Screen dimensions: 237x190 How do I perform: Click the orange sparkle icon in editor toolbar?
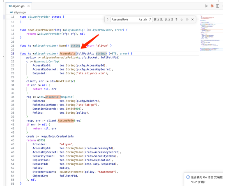click(212, 6)
